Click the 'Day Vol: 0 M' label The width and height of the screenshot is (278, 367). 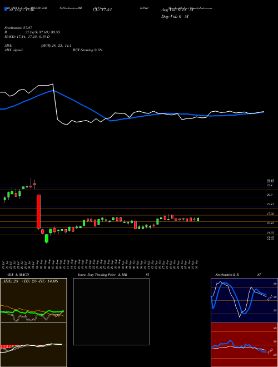pos(175,16)
